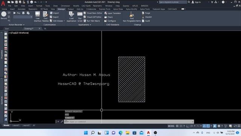Click Find Non-Purgeable Items broom icon
The height and width of the screenshot is (136, 241).
coord(132,17)
